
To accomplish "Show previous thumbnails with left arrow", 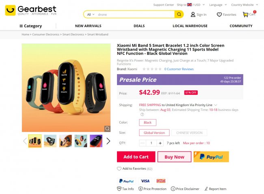I will (25, 141).
